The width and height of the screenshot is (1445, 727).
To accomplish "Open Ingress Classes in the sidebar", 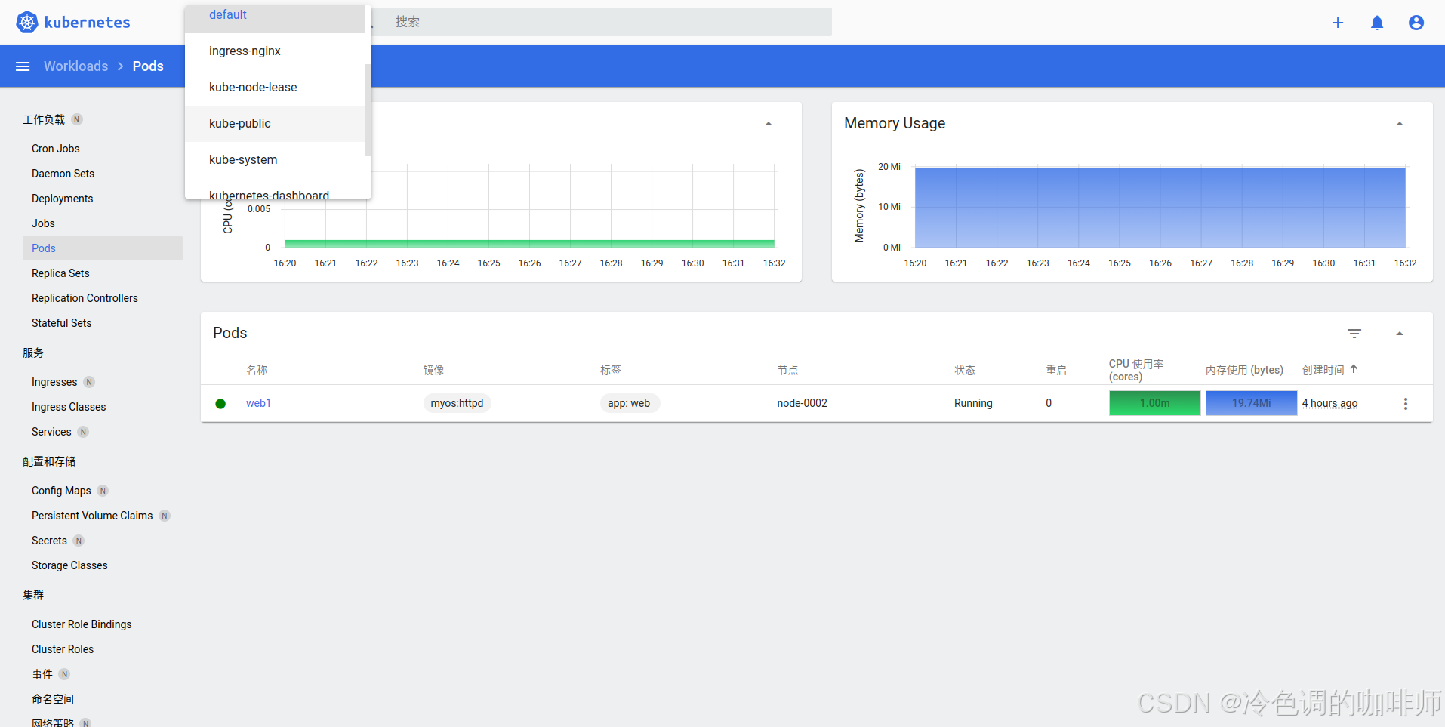I will click(69, 407).
